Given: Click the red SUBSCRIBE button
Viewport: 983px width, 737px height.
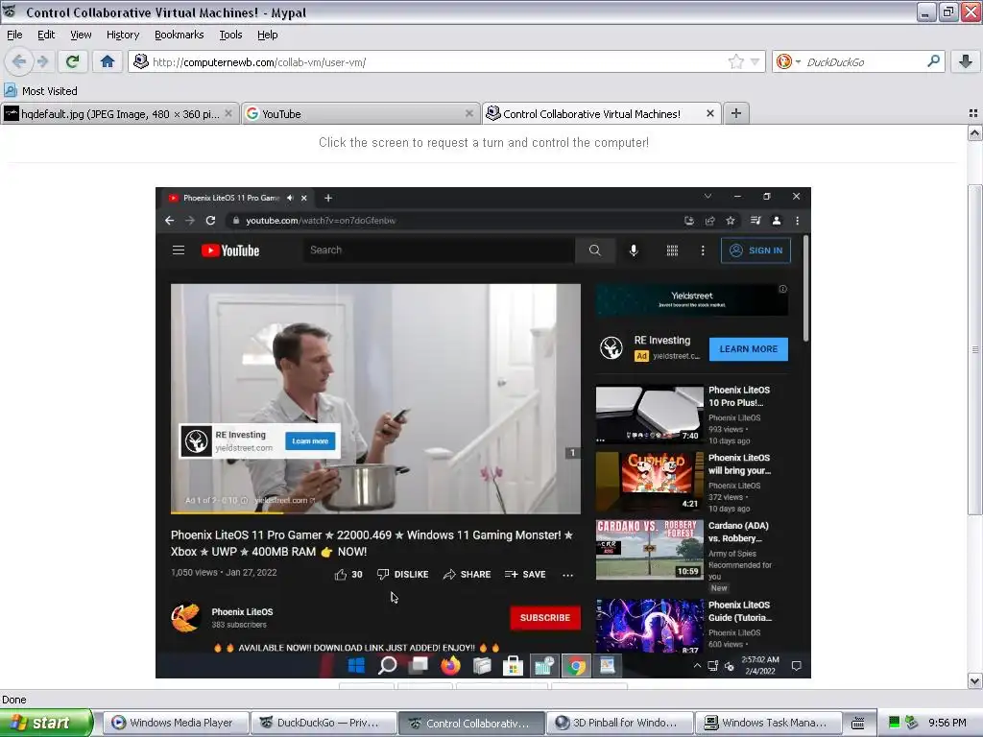Looking at the screenshot, I should (x=545, y=618).
